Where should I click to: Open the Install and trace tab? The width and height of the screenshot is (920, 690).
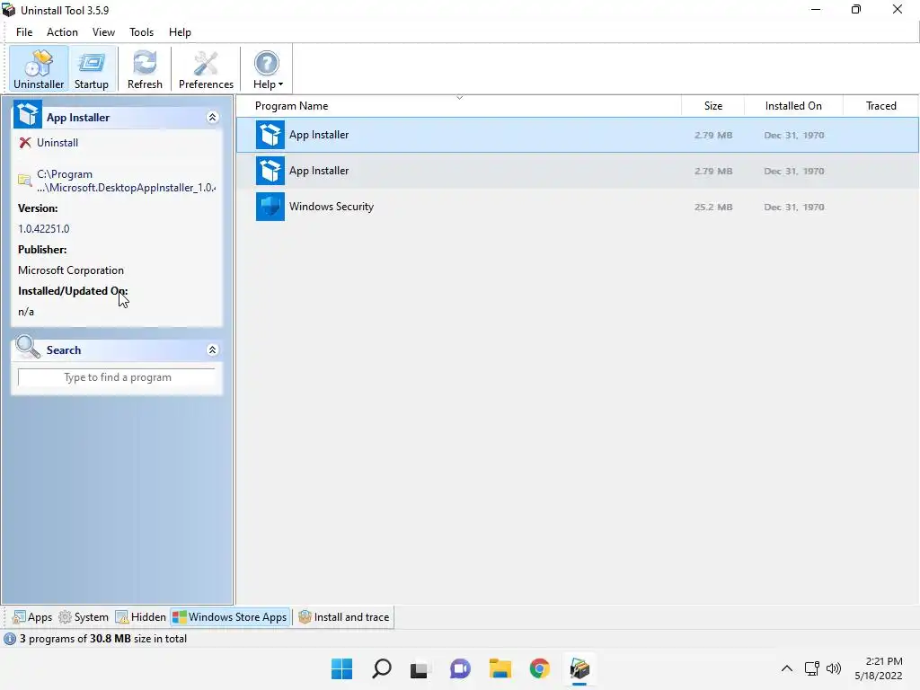344,617
